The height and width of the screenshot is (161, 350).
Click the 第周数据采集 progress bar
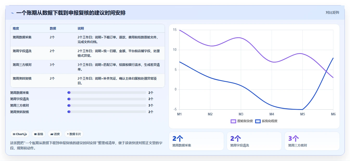click(x=107, y=93)
